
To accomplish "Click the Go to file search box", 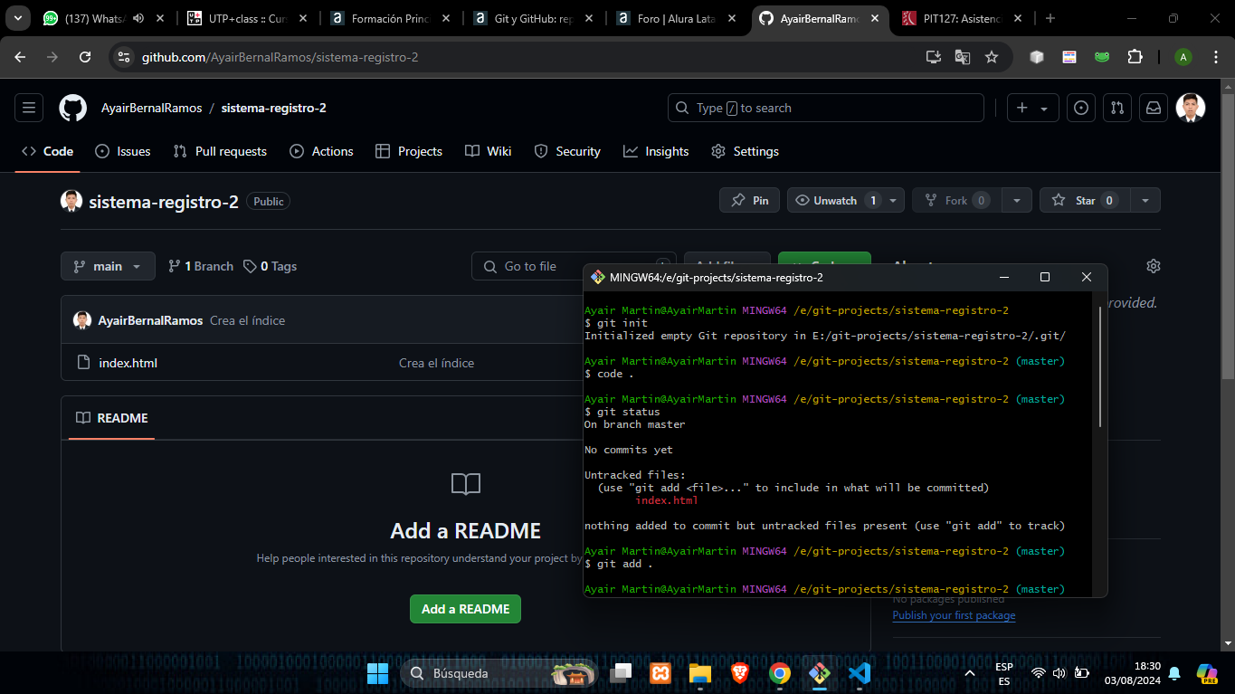I will 573,266.
